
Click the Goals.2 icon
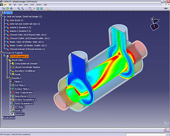[x=13, y=111]
